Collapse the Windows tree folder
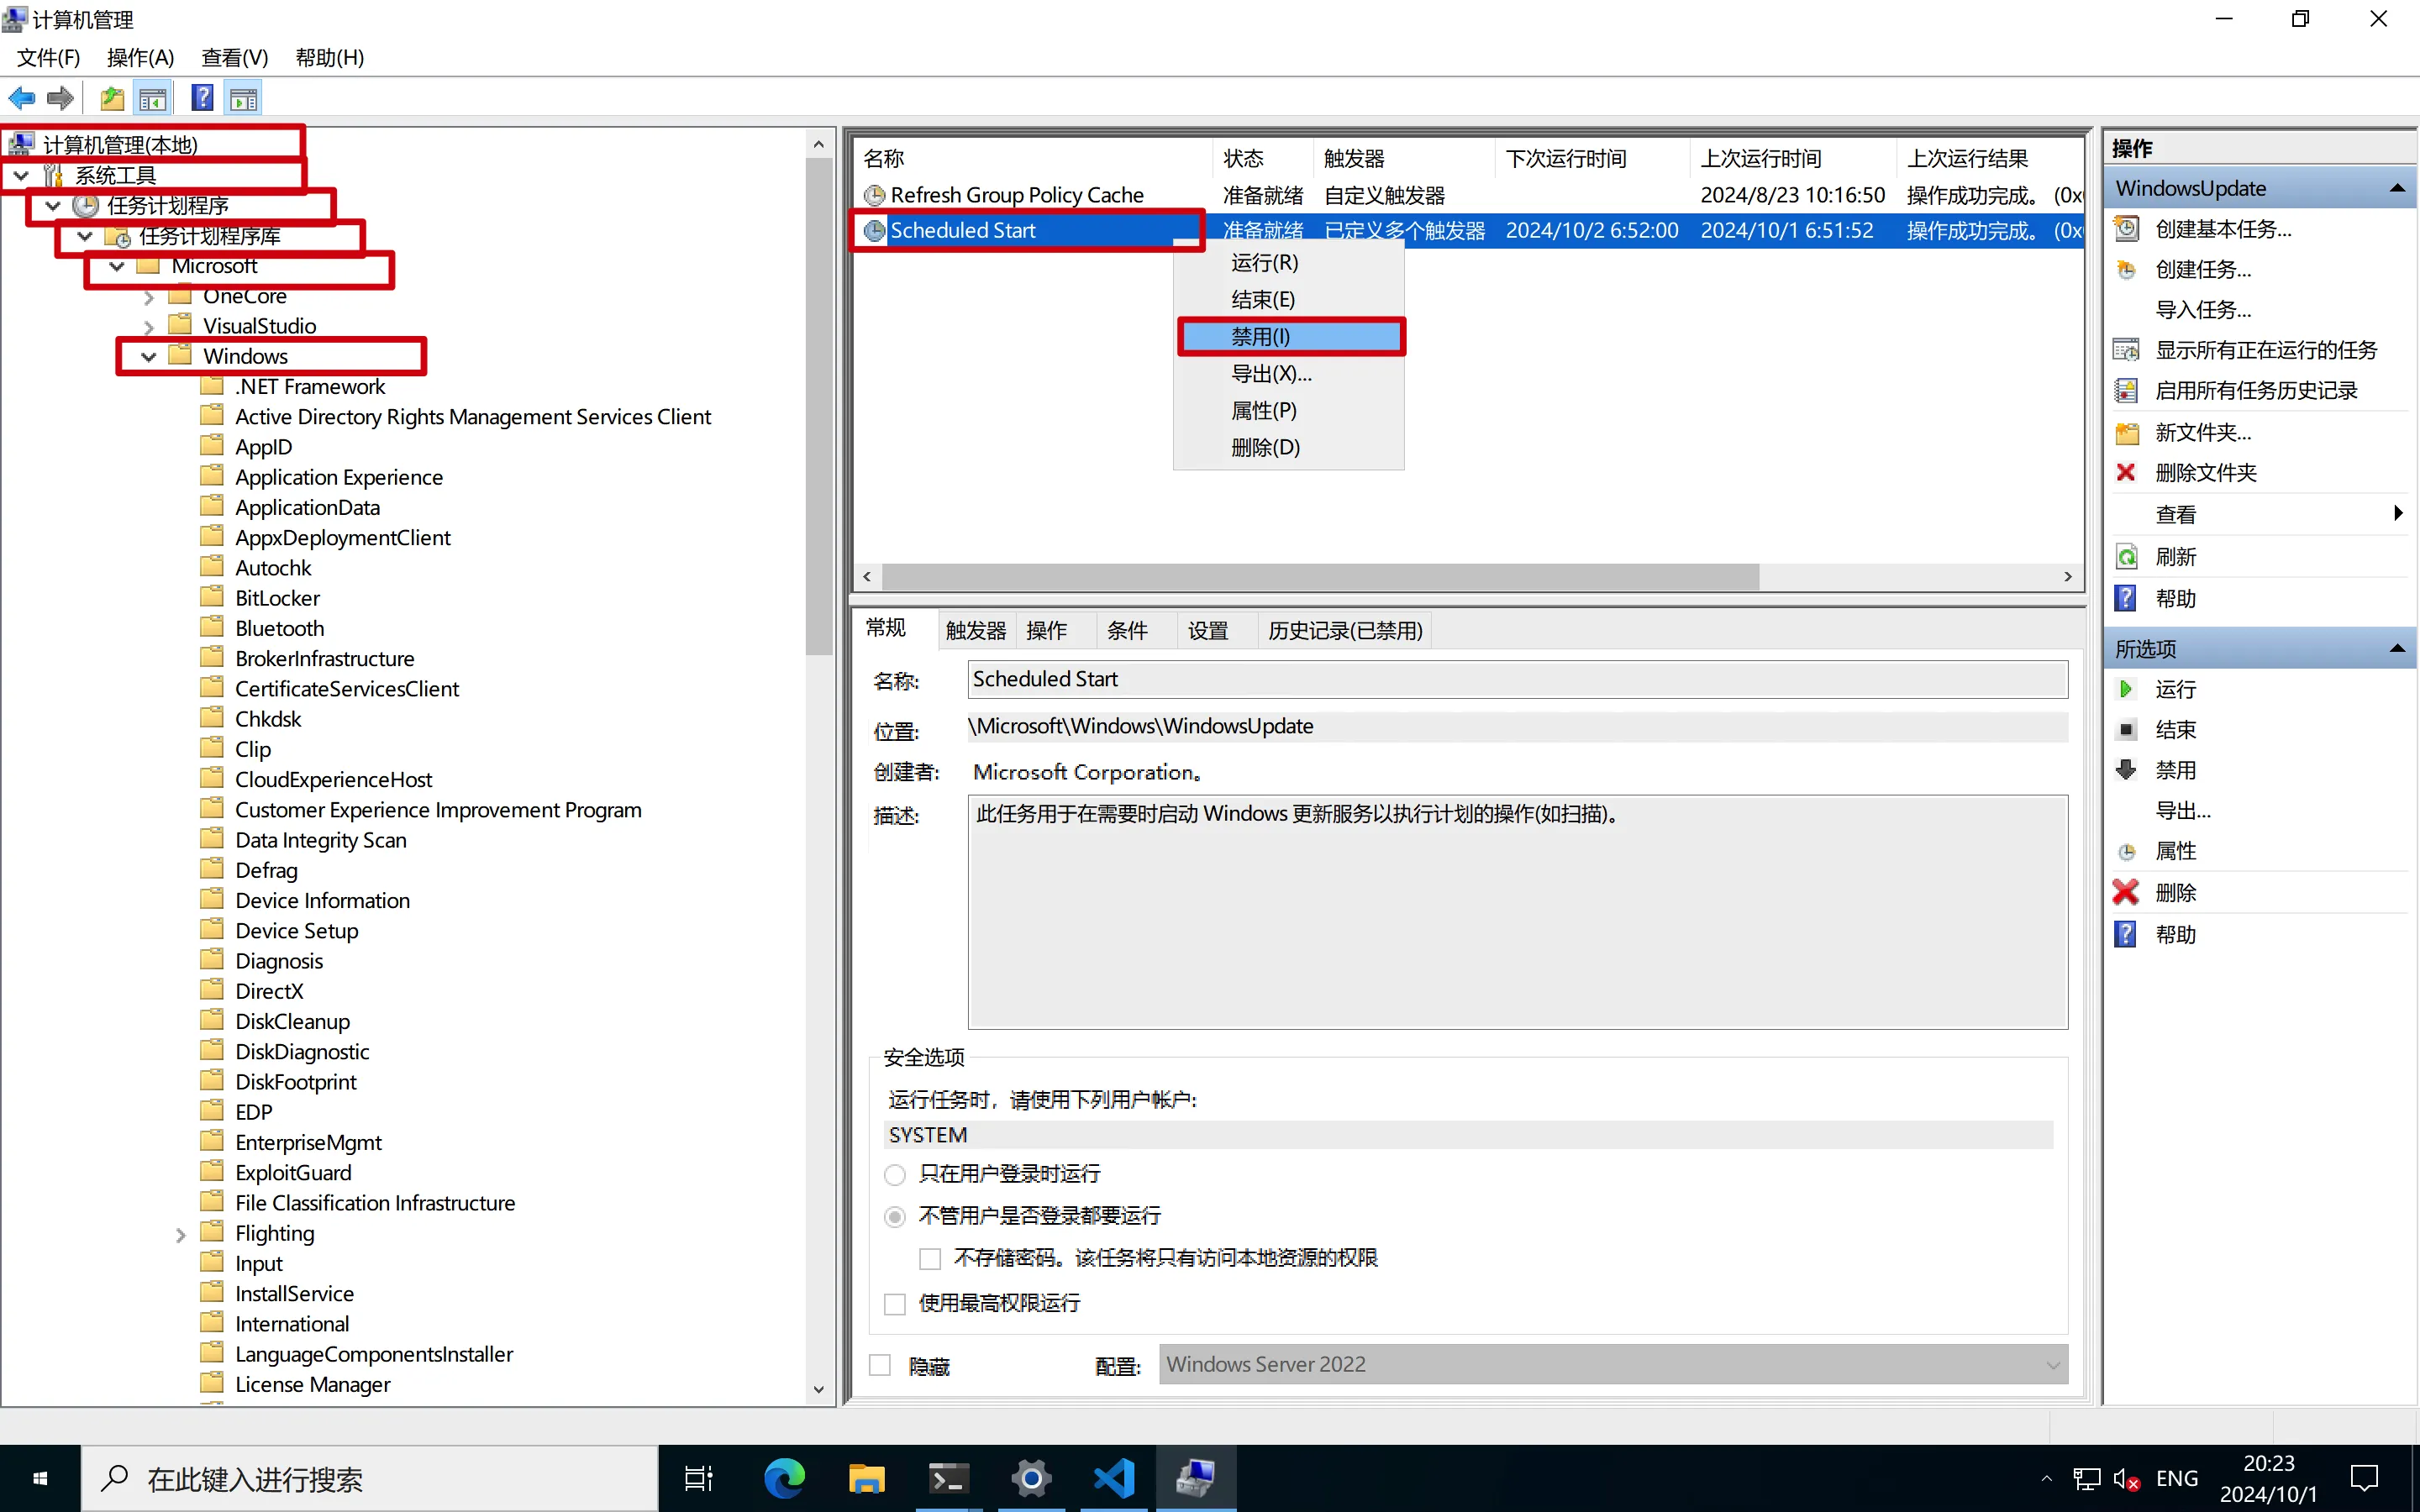Viewport: 2420px width, 1512px height. tap(149, 357)
